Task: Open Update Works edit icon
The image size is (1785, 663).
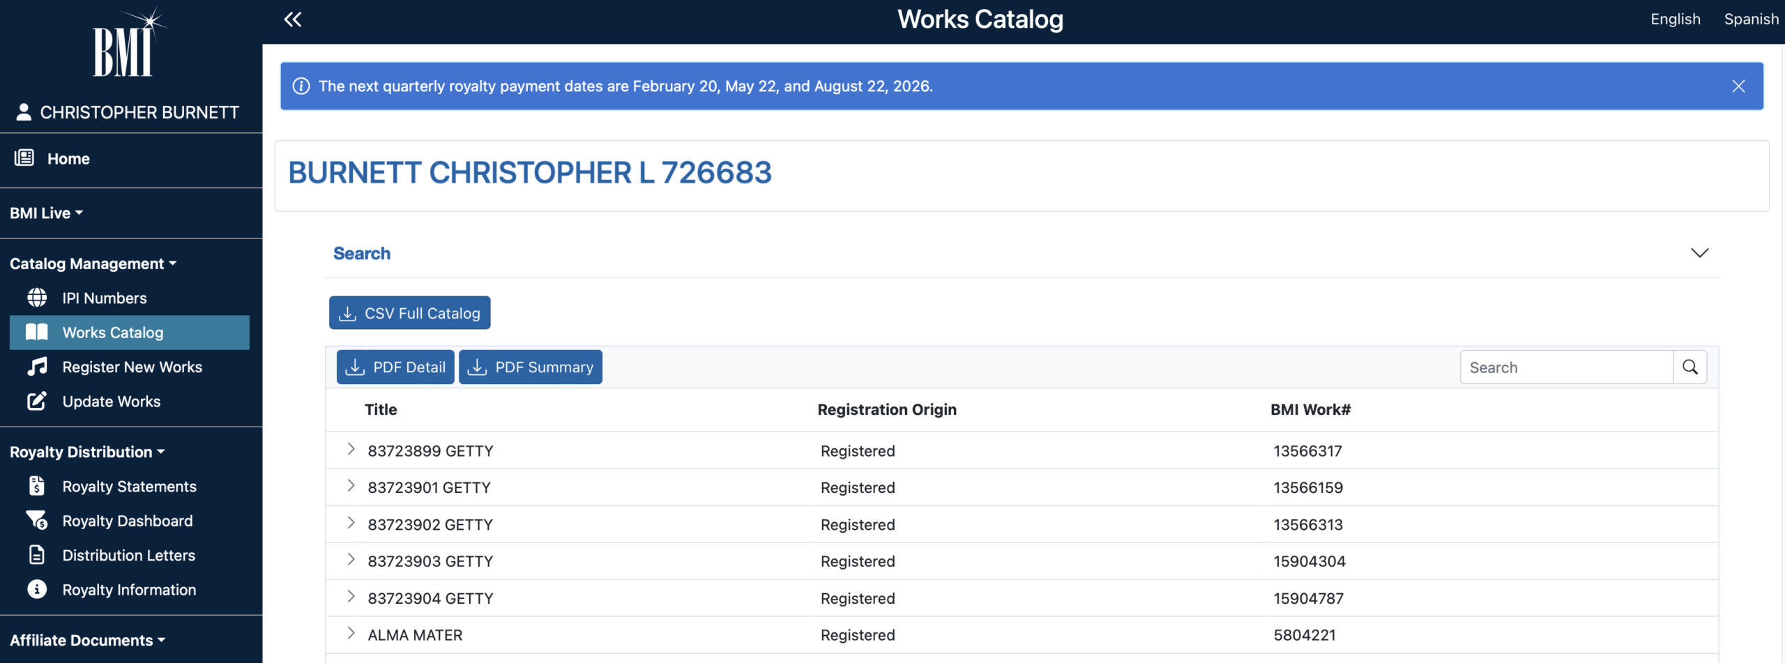Action: [37, 402]
